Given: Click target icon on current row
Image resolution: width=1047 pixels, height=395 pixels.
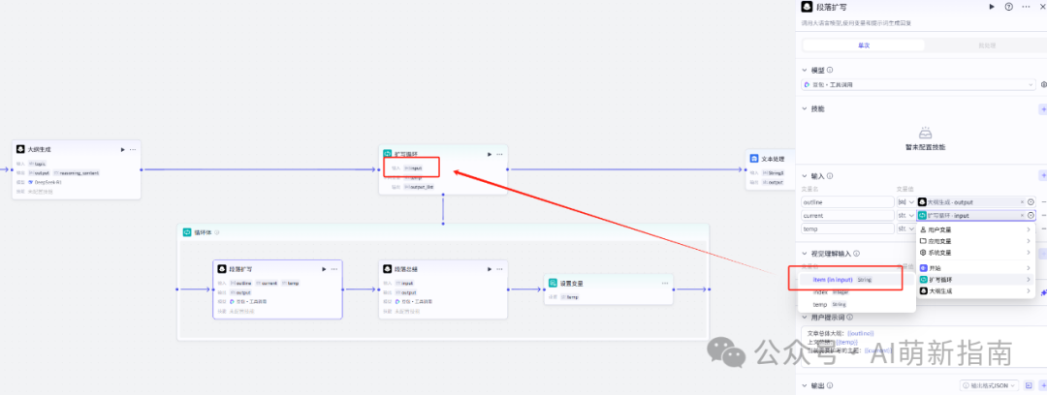Looking at the screenshot, I should tap(1031, 216).
